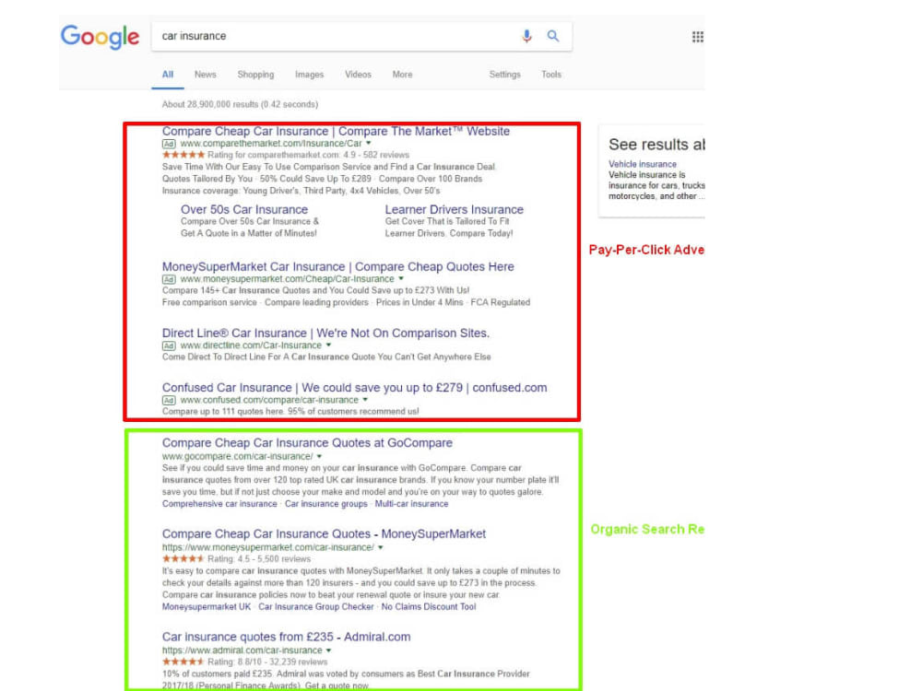
Task: Open Admiral.com car insurance quotes result
Action: [x=287, y=637]
